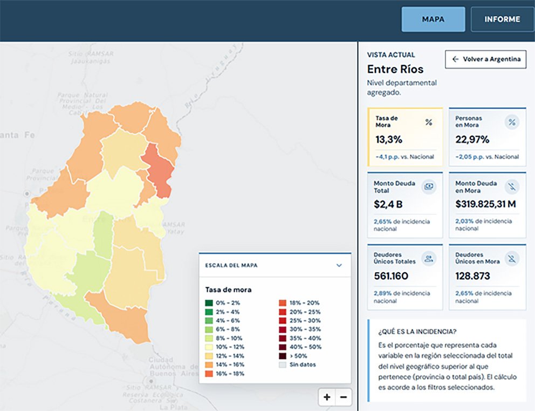
Task: Click the > 50% legend swatch
Action: click(283, 356)
